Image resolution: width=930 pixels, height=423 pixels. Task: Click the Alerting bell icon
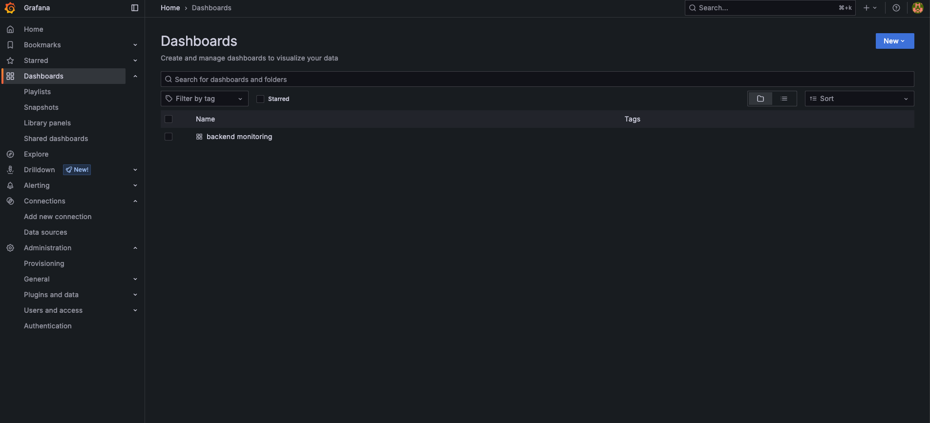10,185
